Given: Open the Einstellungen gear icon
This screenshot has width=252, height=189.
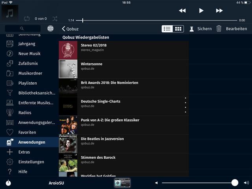Looking at the screenshot, I should click(10, 162).
